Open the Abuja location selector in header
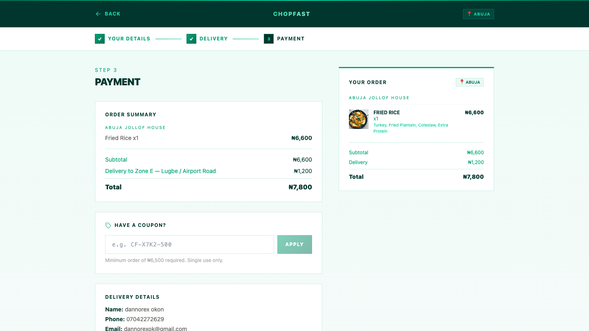The height and width of the screenshot is (331, 589). tap(479, 14)
